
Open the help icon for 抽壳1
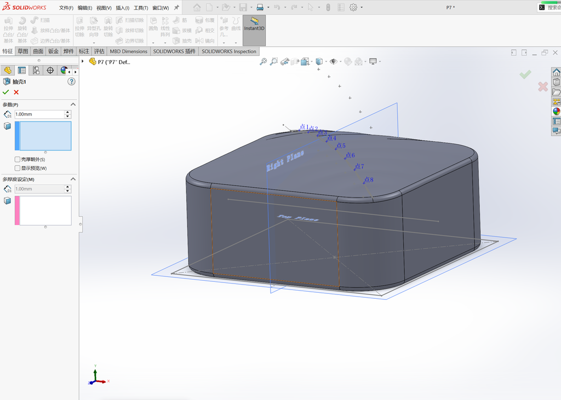click(x=72, y=82)
